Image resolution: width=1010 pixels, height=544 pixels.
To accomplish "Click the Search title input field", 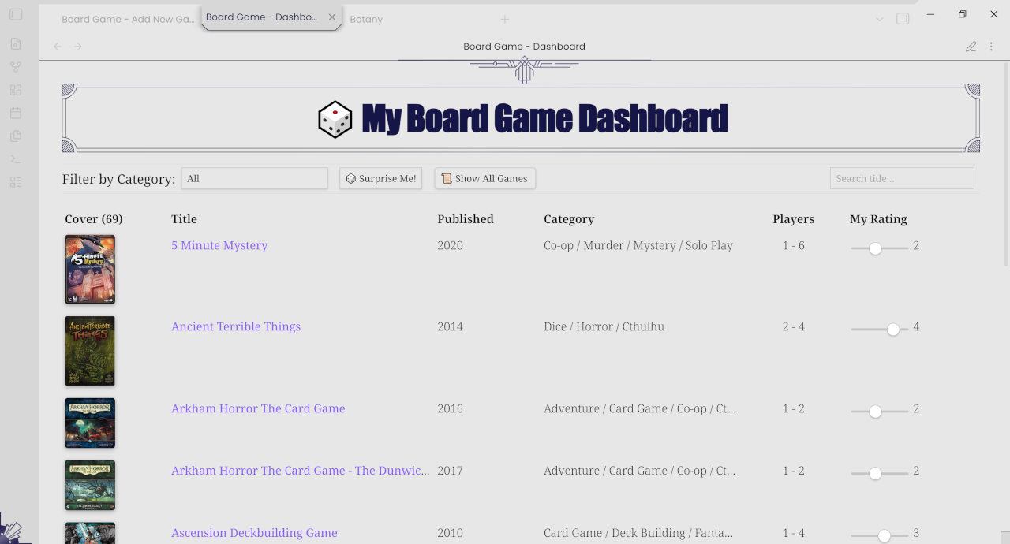I will [901, 178].
